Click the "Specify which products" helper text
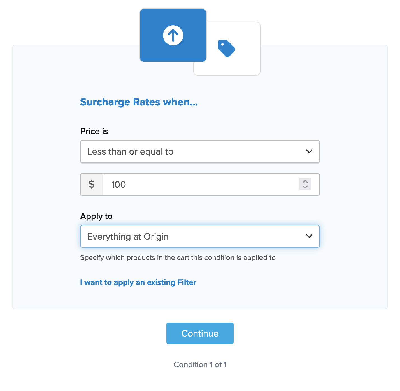The image size is (400, 391). tap(178, 258)
